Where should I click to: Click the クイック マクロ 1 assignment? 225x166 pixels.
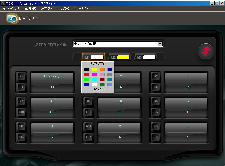point(52,76)
